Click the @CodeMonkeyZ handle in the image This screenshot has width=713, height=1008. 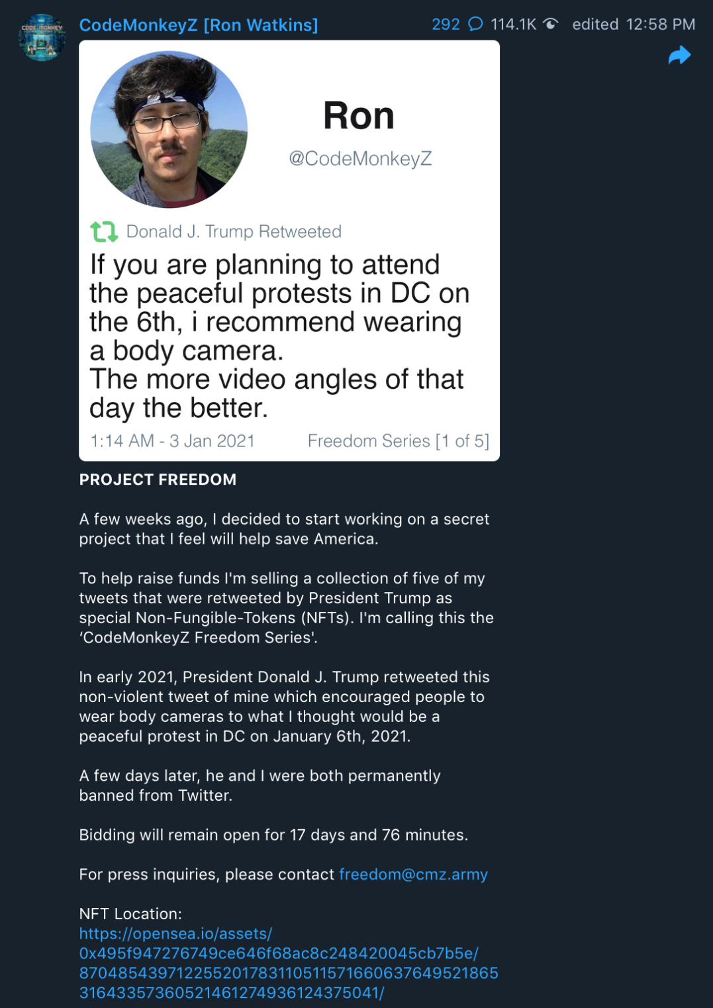[360, 158]
